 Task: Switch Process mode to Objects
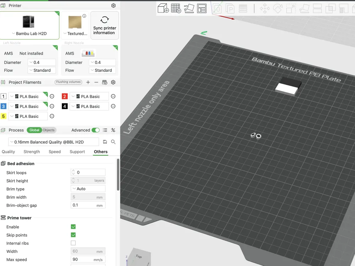pyautogui.click(x=49, y=130)
